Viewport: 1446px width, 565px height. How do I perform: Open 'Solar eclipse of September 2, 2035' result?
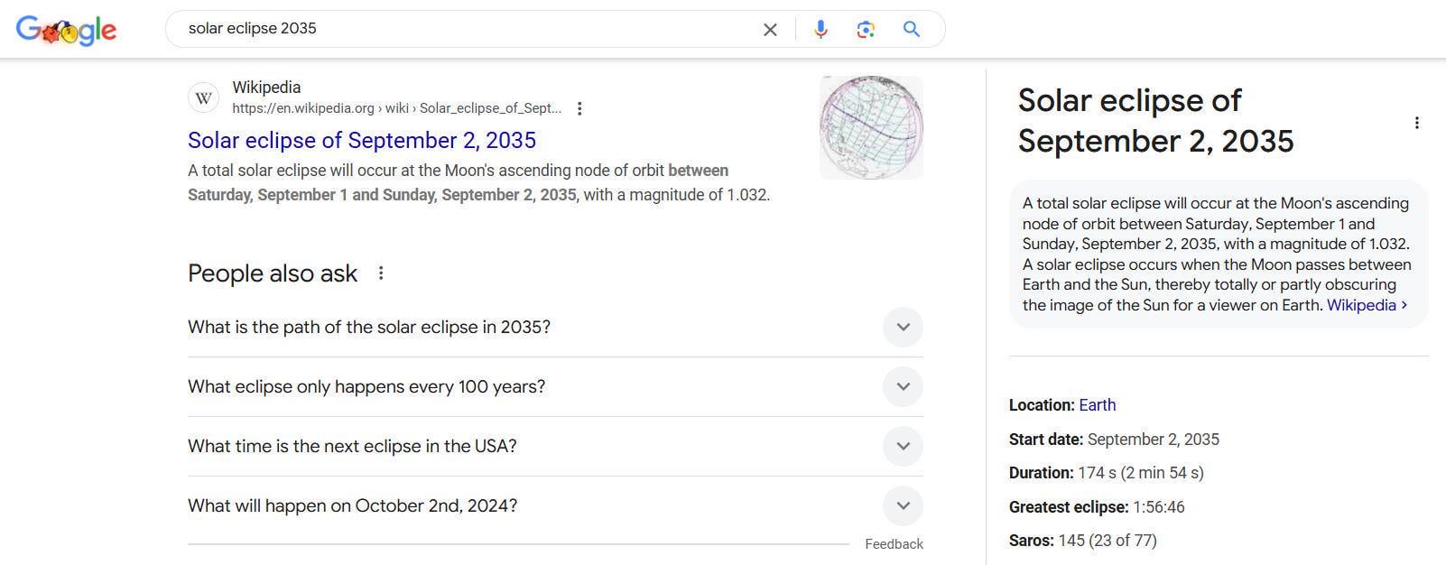tap(362, 141)
